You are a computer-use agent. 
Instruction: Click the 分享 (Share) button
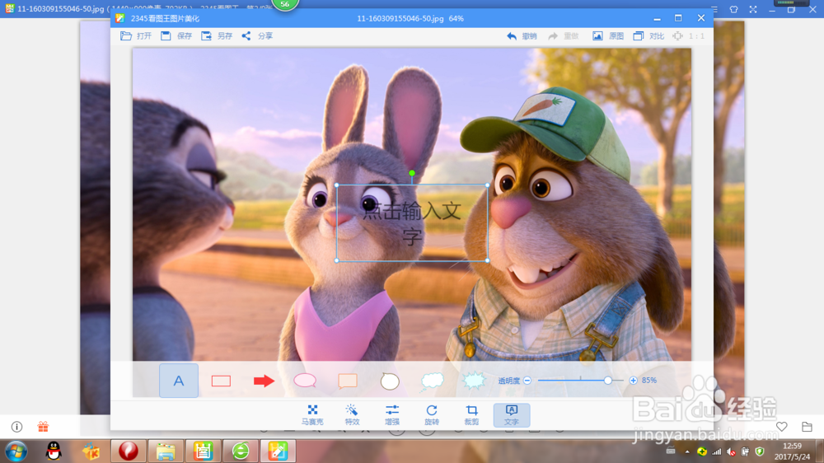(x=257, y=35)
